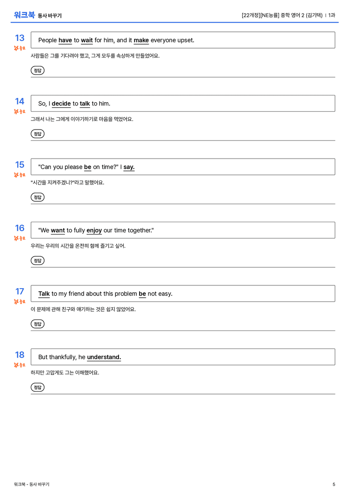Click the underlined word 'understand.' in sentence 18

tap(104, 357)
